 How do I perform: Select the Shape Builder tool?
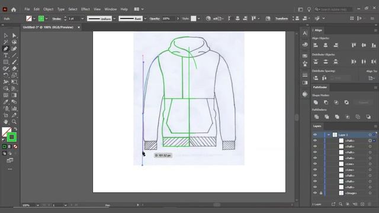tap(5, 88)
